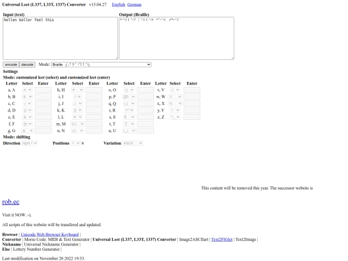Click the 'Mode: shifting' label

17,137
